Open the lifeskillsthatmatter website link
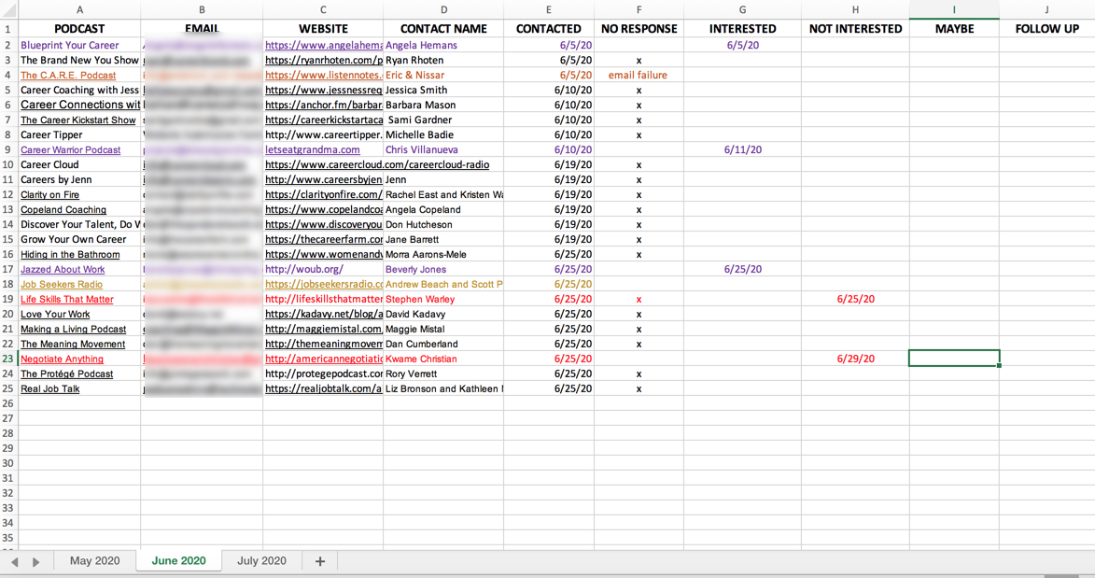Viewport: 1095px width, 578px height. [x=324, y=299]
